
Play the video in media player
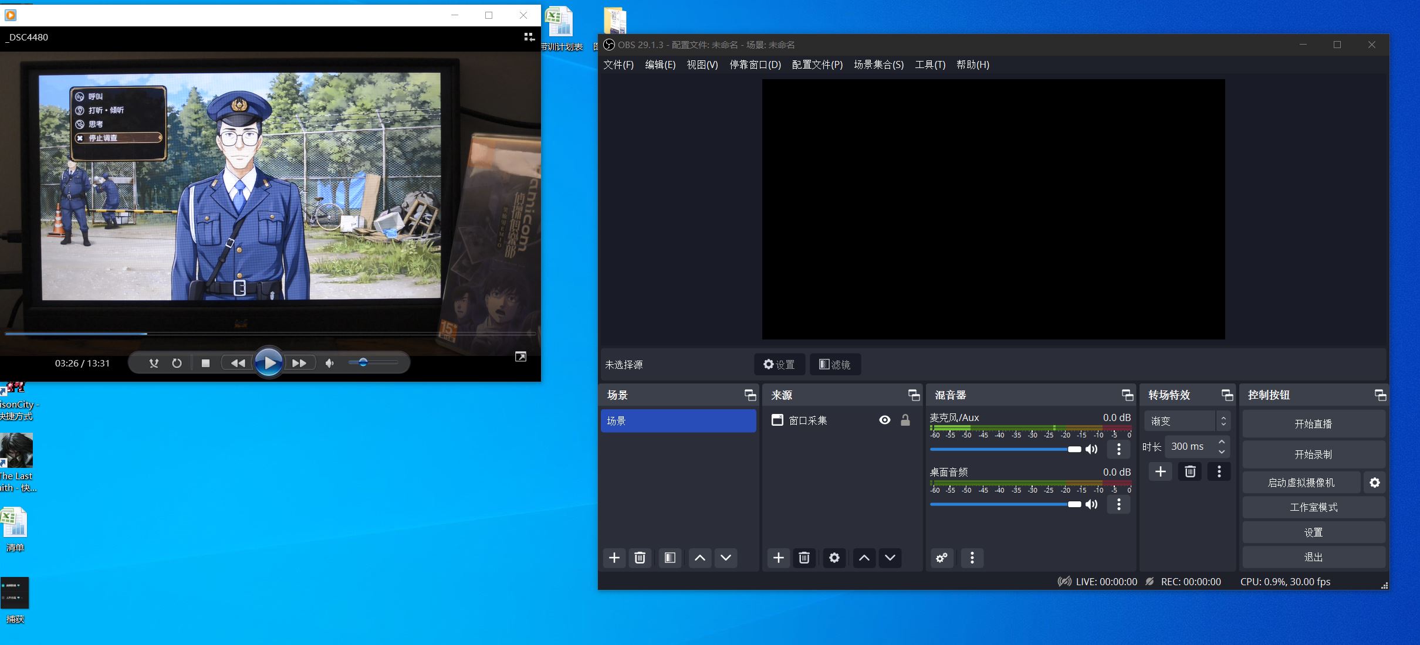pyautogui.click(x=269, y=363)
